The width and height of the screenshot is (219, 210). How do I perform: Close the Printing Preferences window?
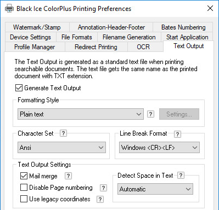pos(210,8)
